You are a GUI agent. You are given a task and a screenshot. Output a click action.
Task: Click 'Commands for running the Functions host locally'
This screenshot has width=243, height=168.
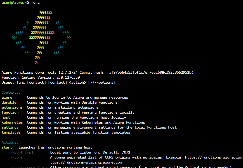tap(76, 117)
